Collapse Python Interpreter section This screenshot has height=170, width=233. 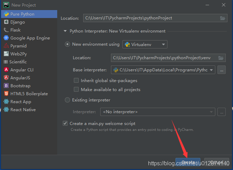65,31
